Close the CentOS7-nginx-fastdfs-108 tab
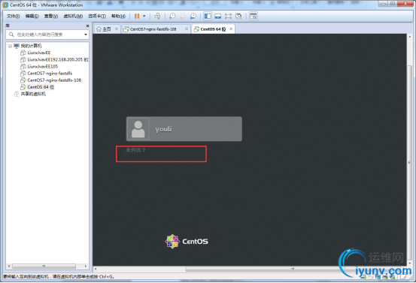The height and width of the screenshot is (283, 416). tap(187, 29)
